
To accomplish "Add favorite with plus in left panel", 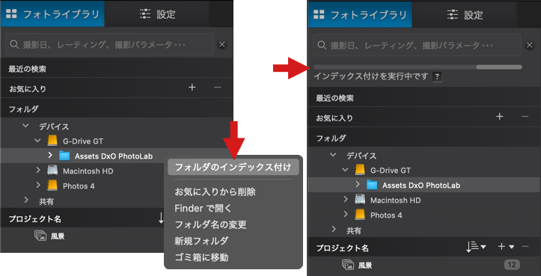I will (192, 88).
